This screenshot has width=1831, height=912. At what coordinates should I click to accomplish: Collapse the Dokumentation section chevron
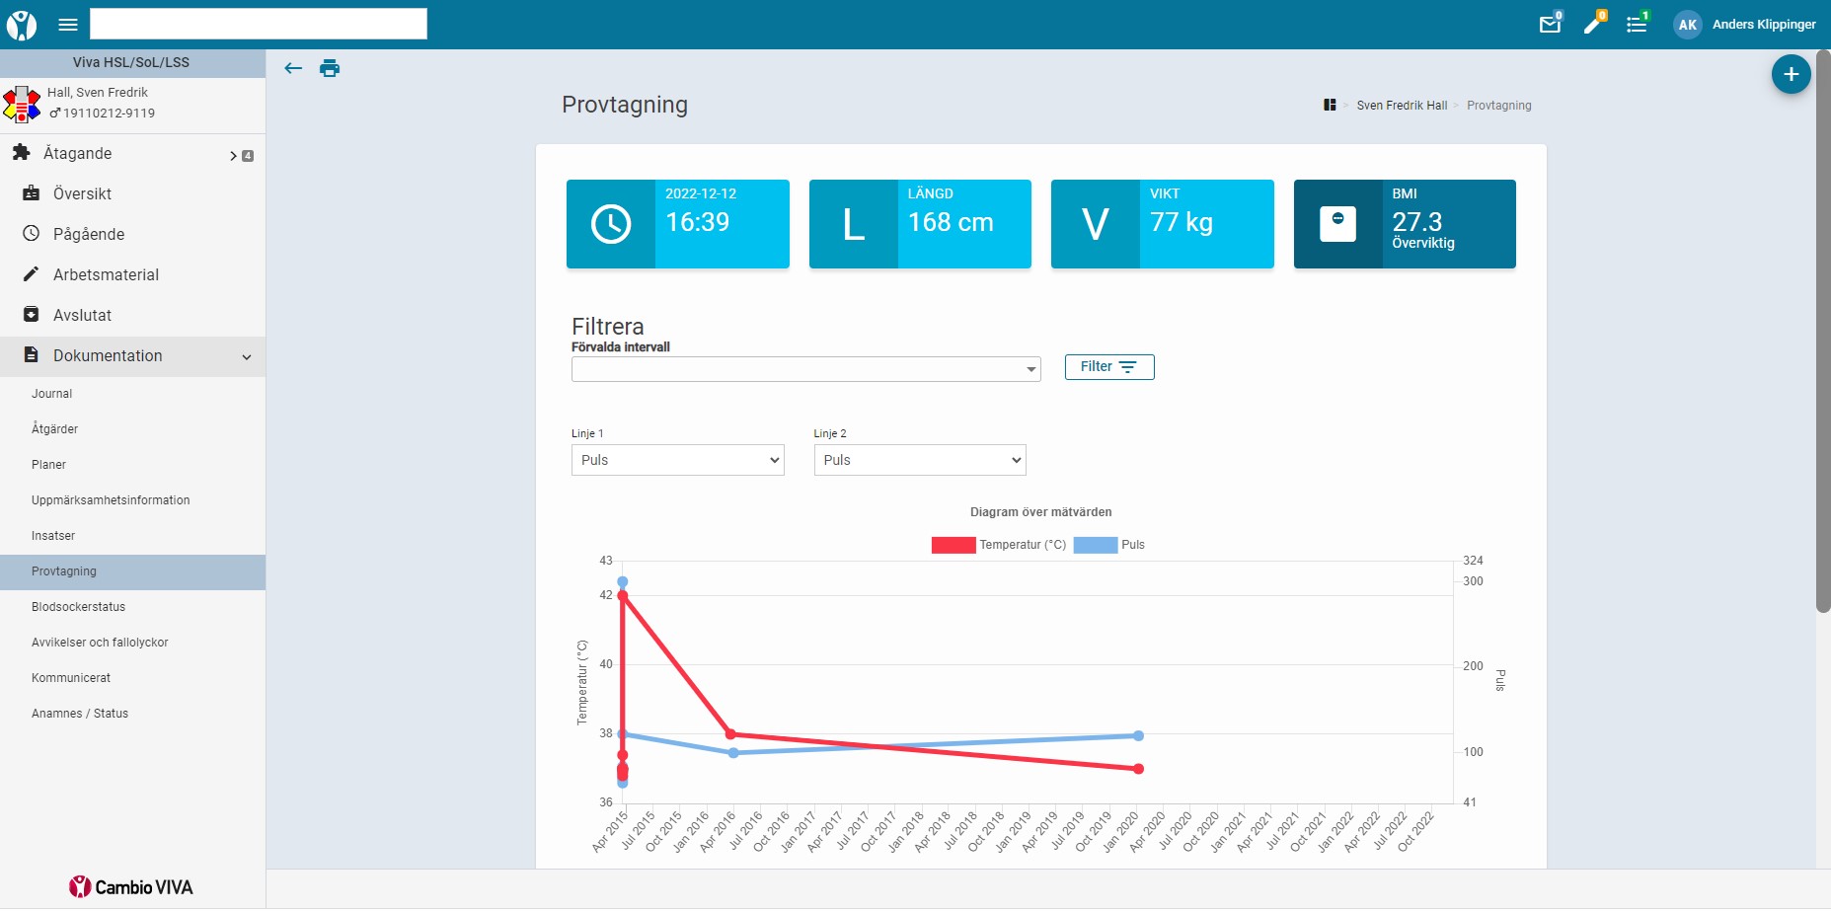pos(247,357)
